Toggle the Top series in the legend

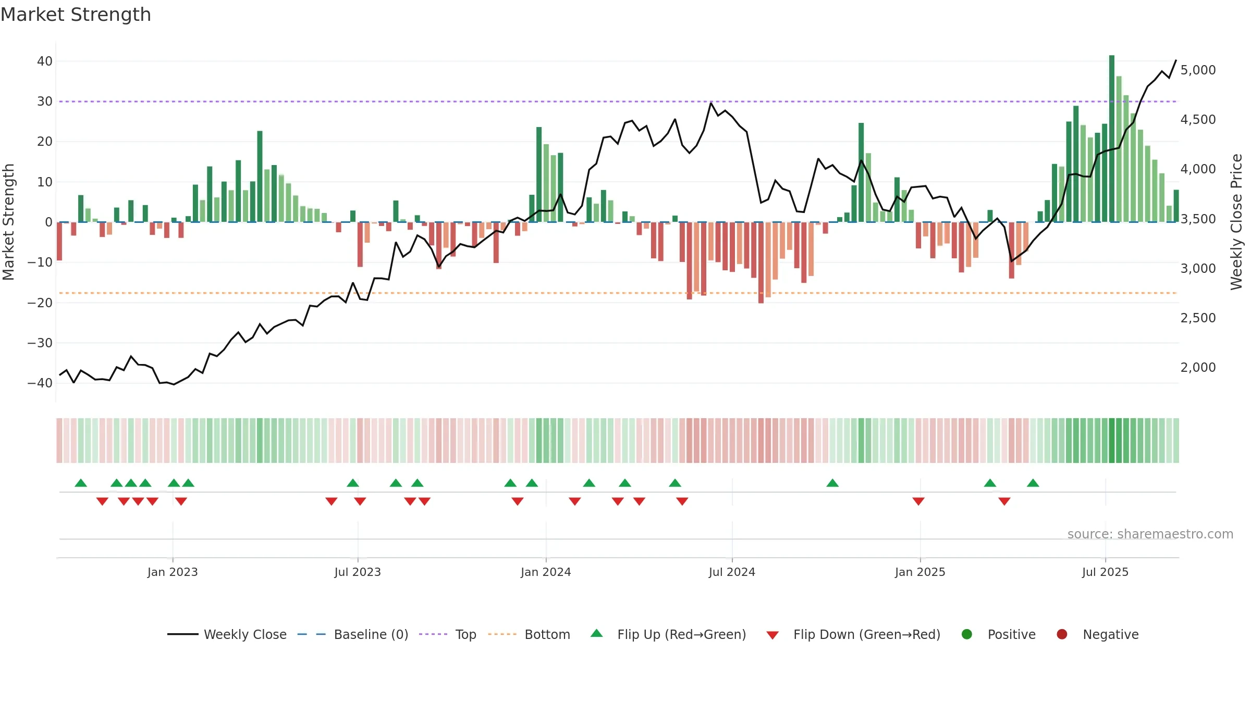448,634
